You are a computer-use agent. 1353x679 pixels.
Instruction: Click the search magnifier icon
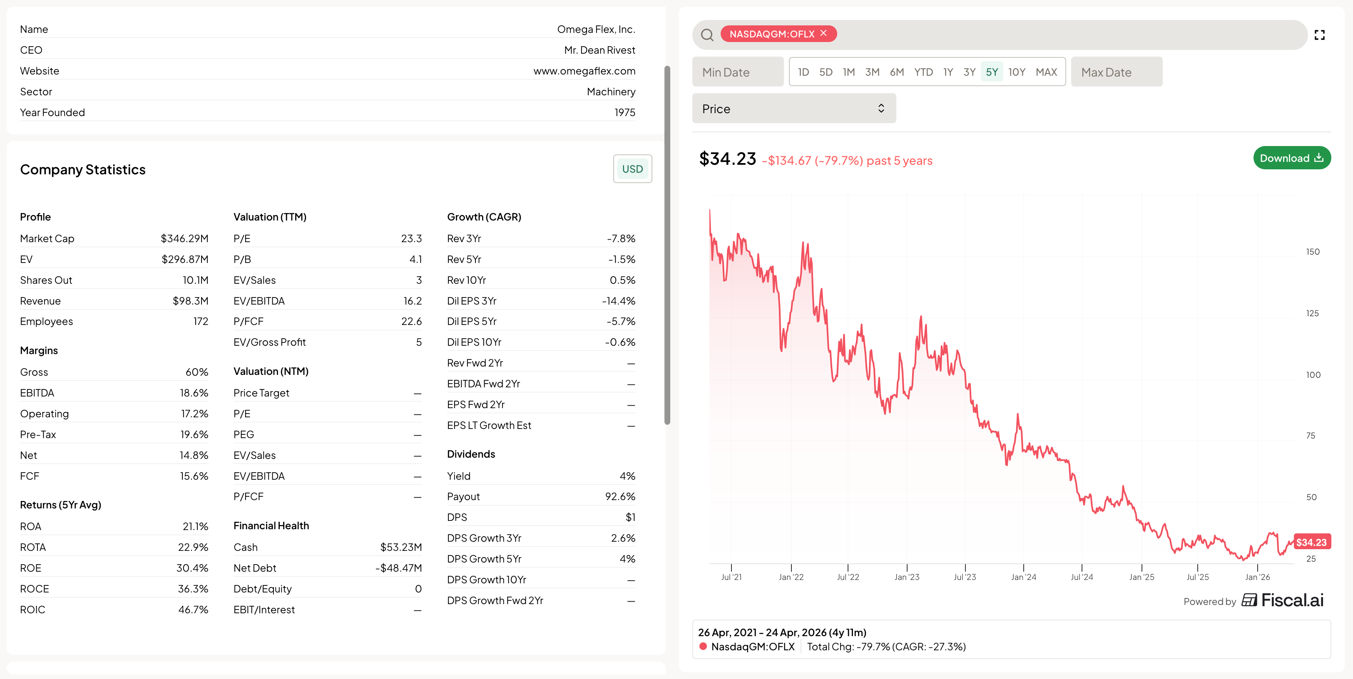[x=707, y=35]
